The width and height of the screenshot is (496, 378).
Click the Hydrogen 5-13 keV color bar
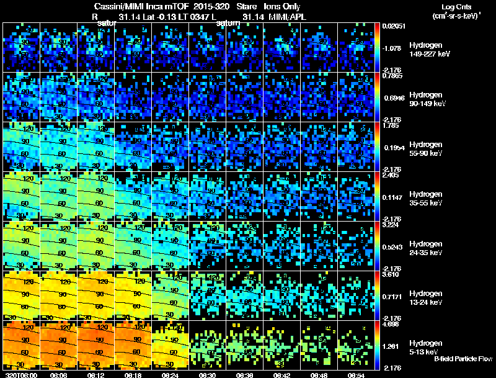click(x=377, y=345)
